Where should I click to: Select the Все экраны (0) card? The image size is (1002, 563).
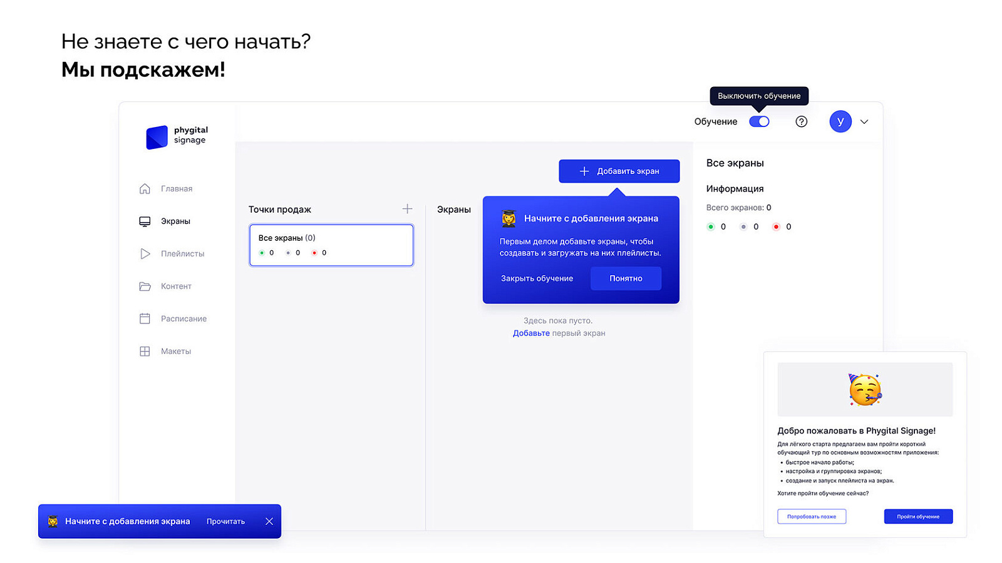point(331,245)
